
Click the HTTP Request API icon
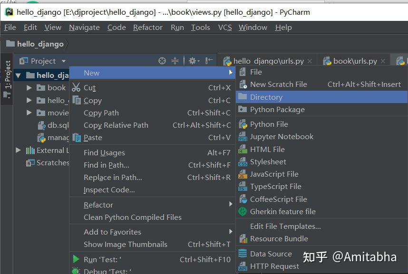point(243,266)
